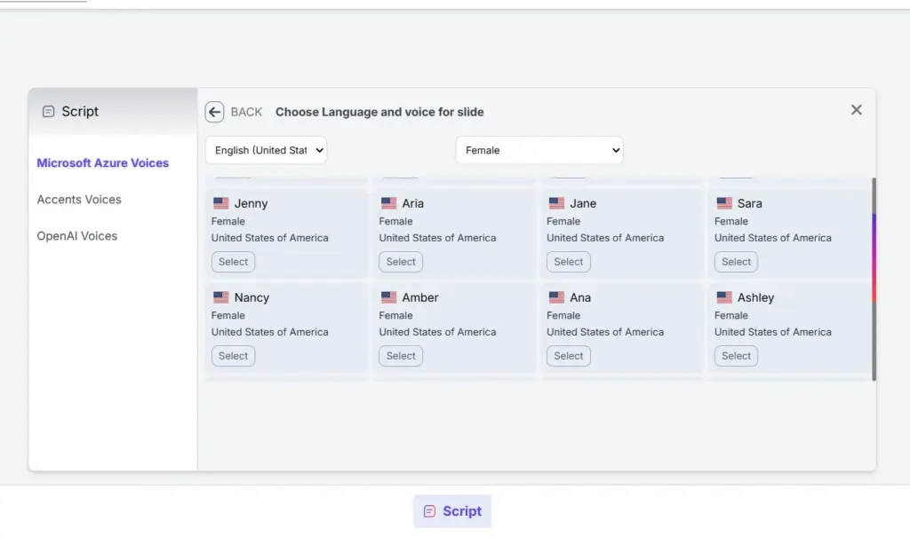Click the back arrow icon in the header
Screen dimensions: 910x537
(x=213, y=111)
